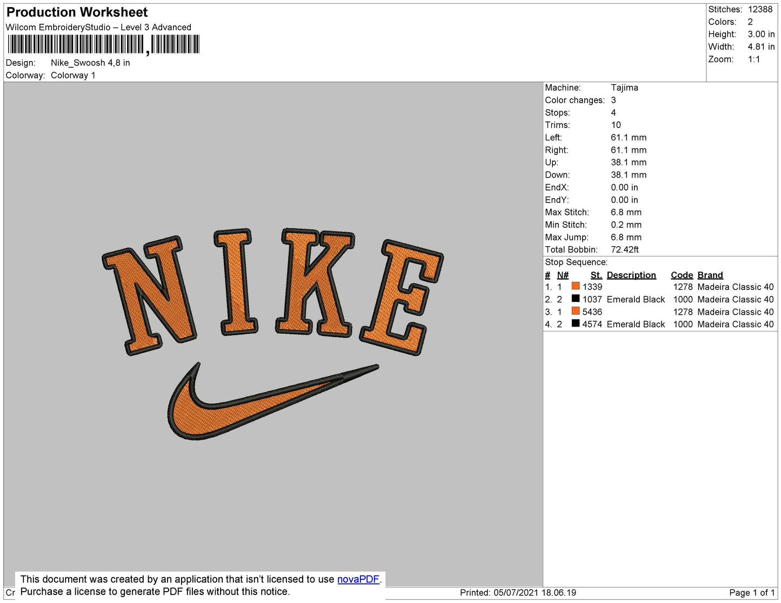The width and height of the screenshot is (781, 603).
Task: Select the Zoom value '1:1'
Action: click(x=754, y=59)
